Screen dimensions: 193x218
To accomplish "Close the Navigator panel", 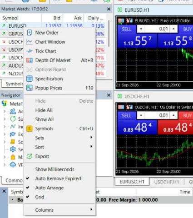I will point(109,95).
